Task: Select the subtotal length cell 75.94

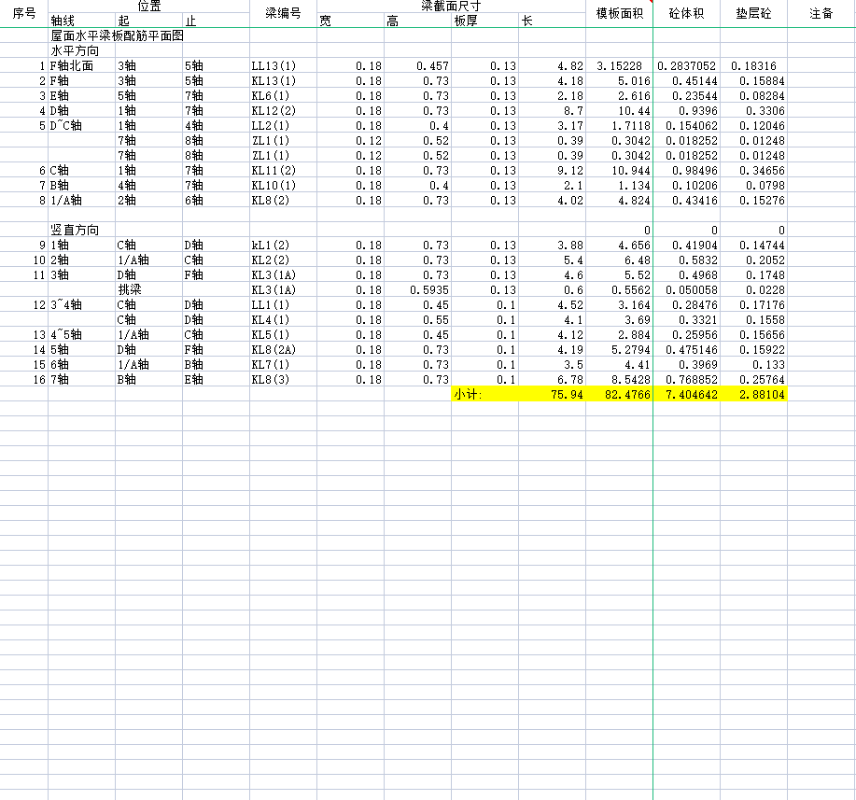Action: pyautogui.click(x=552, y=394)
